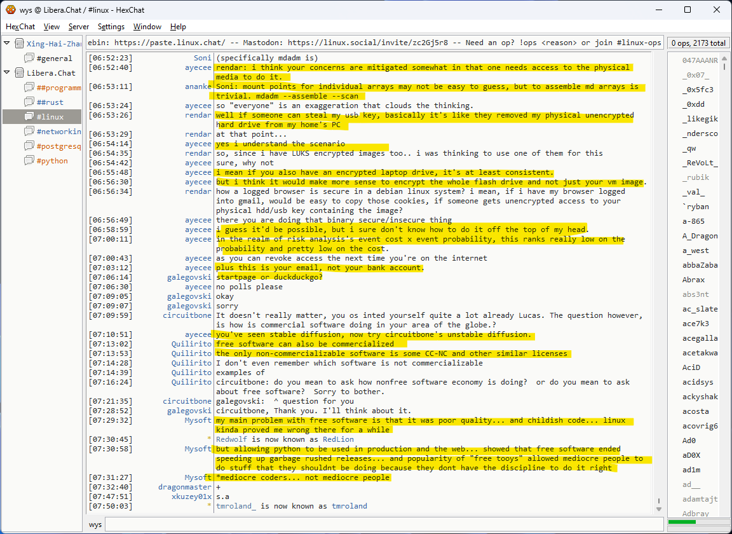Click the ops and total user count button

pyautogui.click(x=698, y=43)
